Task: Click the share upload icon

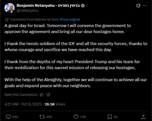Action: click(143, 117)
